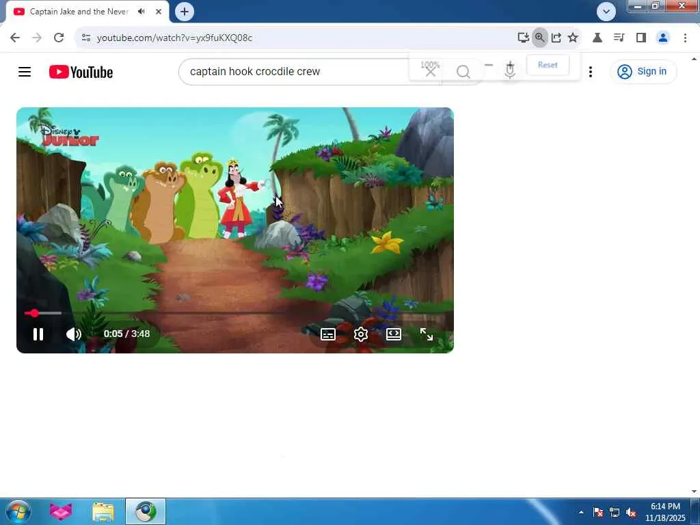Open the Chrome profile avatar

pyautogui.click(x=663, y=38)
